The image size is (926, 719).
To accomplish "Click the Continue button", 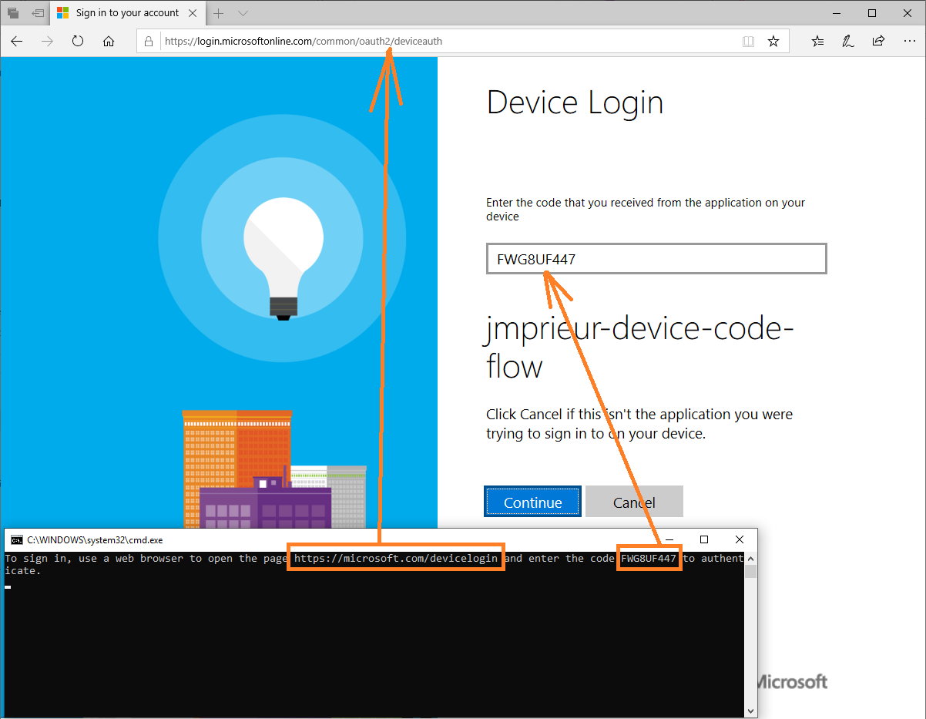I will [x=532, y=502].
